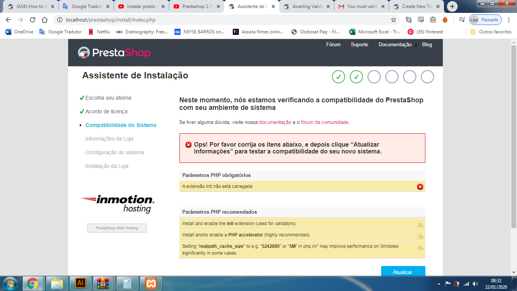Click the InMotion hosting logo
Image resolution: width=517 pixels, height=291 pixels.
pyautogui.click(x=117, y=204)
